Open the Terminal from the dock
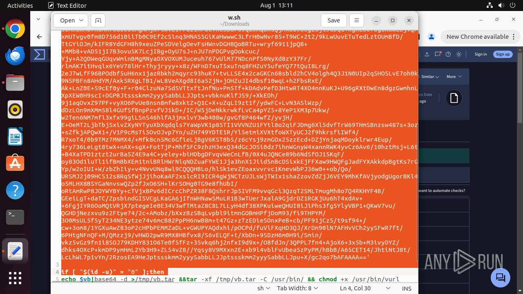The width and height of the screenshot is (523, 294). (15, 217)
